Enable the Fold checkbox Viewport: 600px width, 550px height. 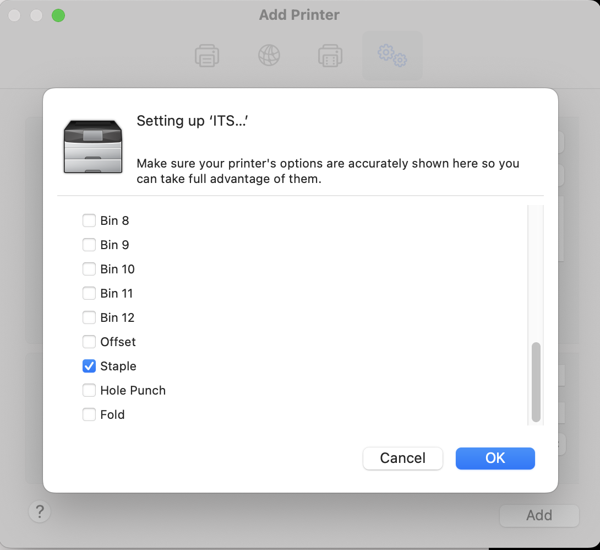[x=89, y=414]
